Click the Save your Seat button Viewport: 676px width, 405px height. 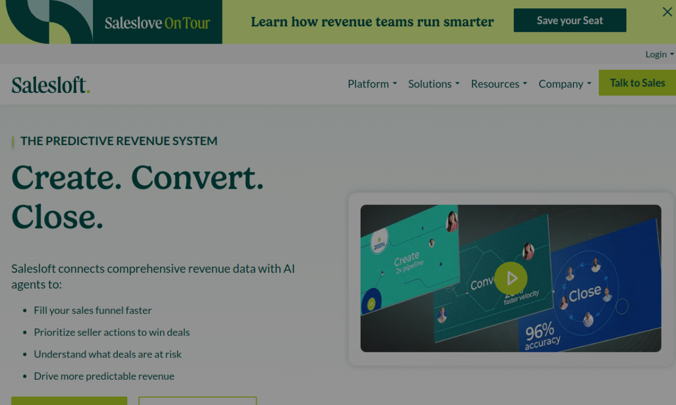click(x=569, y=20)
